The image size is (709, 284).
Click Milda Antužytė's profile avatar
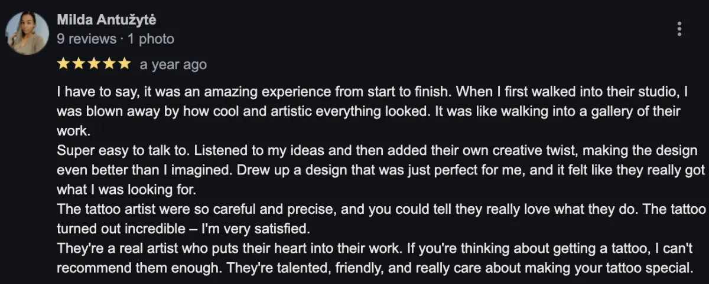[x=27, y=33]
